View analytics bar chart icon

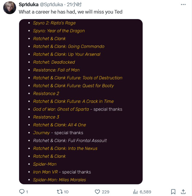tap(135, 192)
